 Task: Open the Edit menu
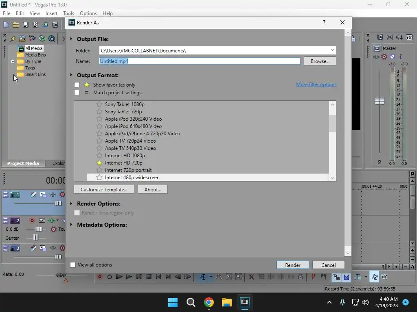click(20, 13)
